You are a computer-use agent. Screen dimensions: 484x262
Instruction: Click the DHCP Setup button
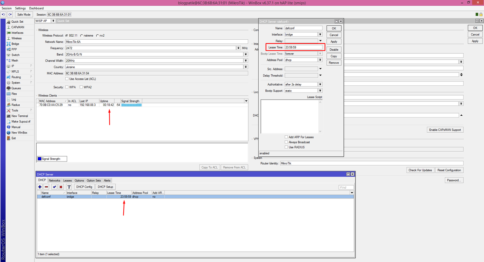(x=105, y=187)
